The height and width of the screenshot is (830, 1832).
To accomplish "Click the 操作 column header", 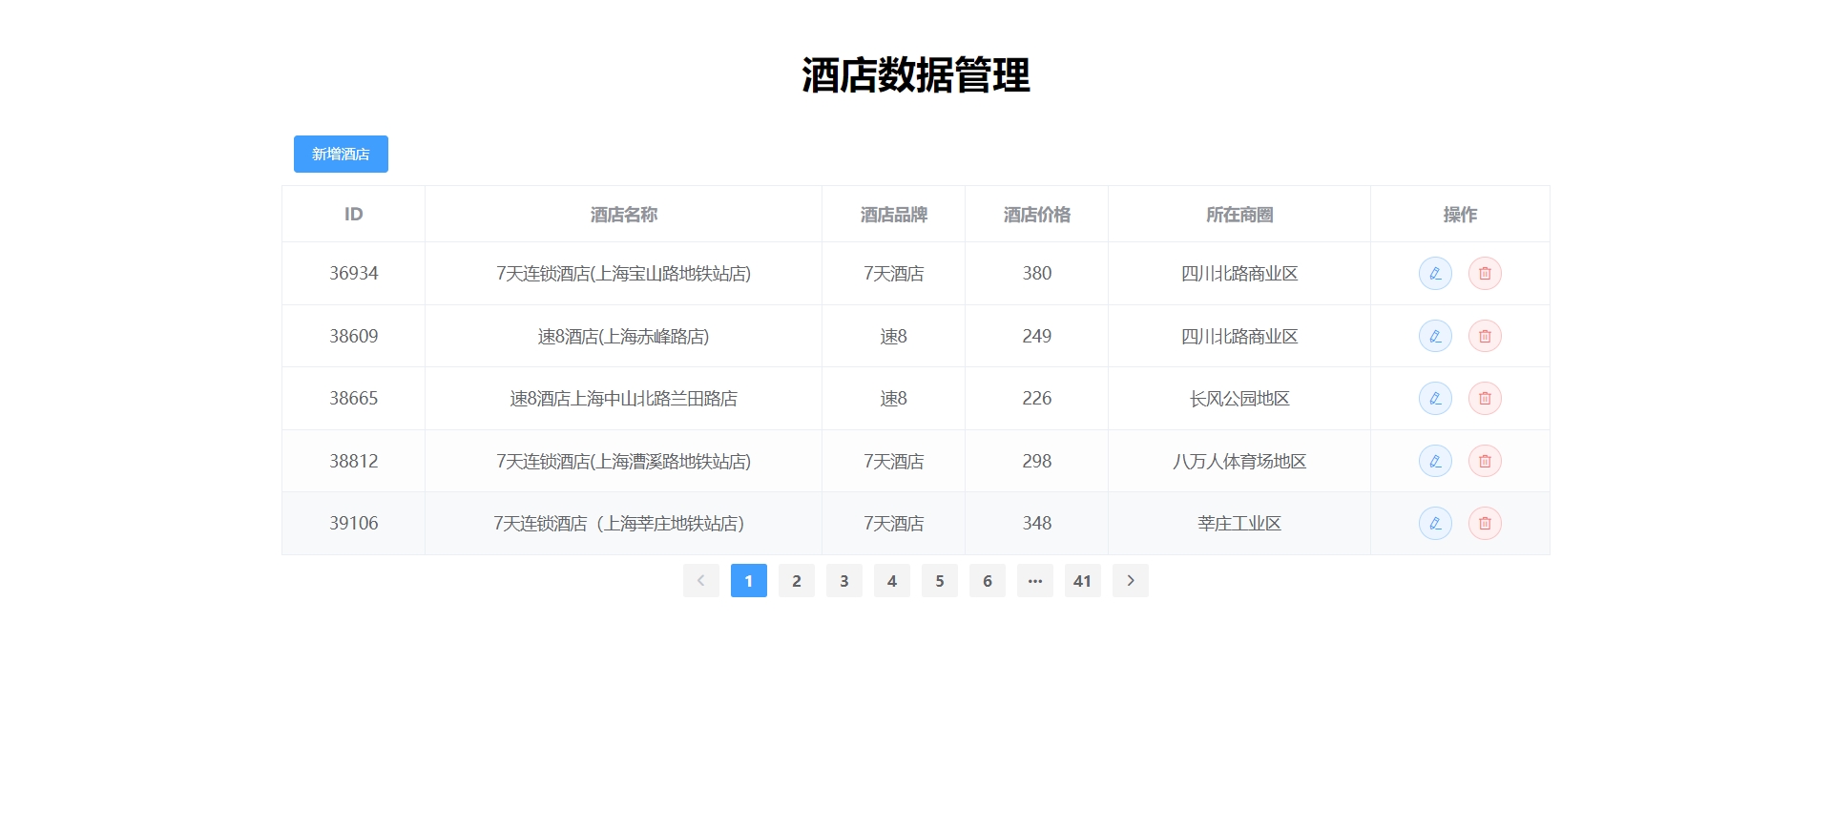I will (x=1460, y=215).
